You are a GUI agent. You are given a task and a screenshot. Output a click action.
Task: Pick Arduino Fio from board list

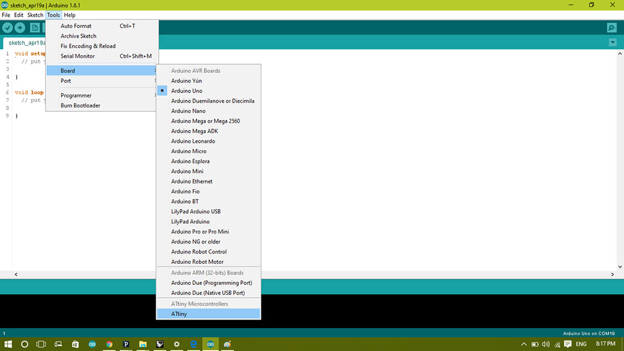click(209, 192)
